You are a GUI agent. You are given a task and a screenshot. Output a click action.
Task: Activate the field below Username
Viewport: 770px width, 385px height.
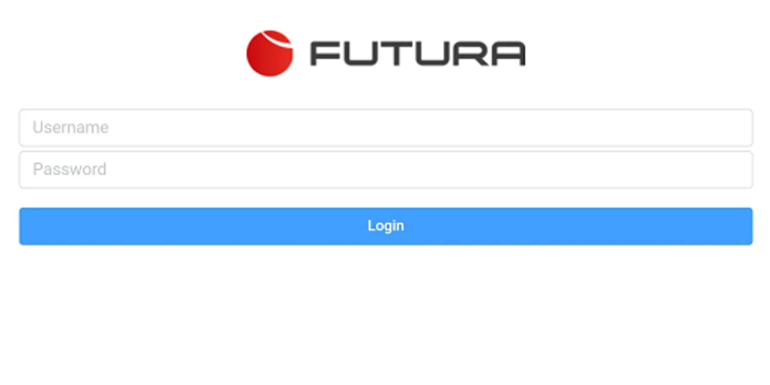pyautogui.click(x=386, y=169)
